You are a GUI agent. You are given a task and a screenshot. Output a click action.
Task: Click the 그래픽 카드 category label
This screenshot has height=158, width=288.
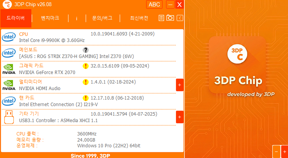31,66
